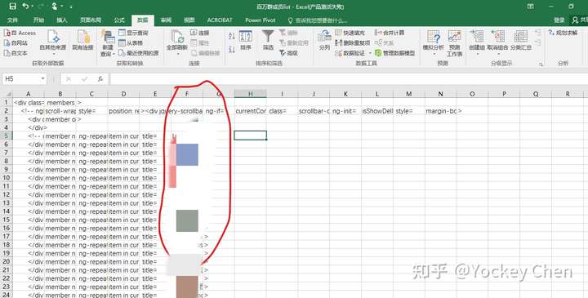This screenshot has width=588, height=298.
Task: Click the Insert Function fx button
Action: click(100, 78)
